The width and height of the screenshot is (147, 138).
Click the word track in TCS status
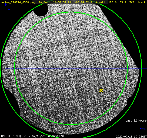point(142,2)
